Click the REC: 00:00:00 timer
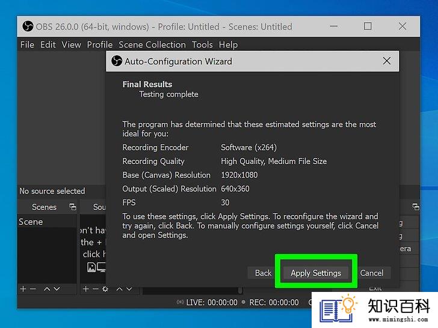438x328 pixels. click(274, 302)
